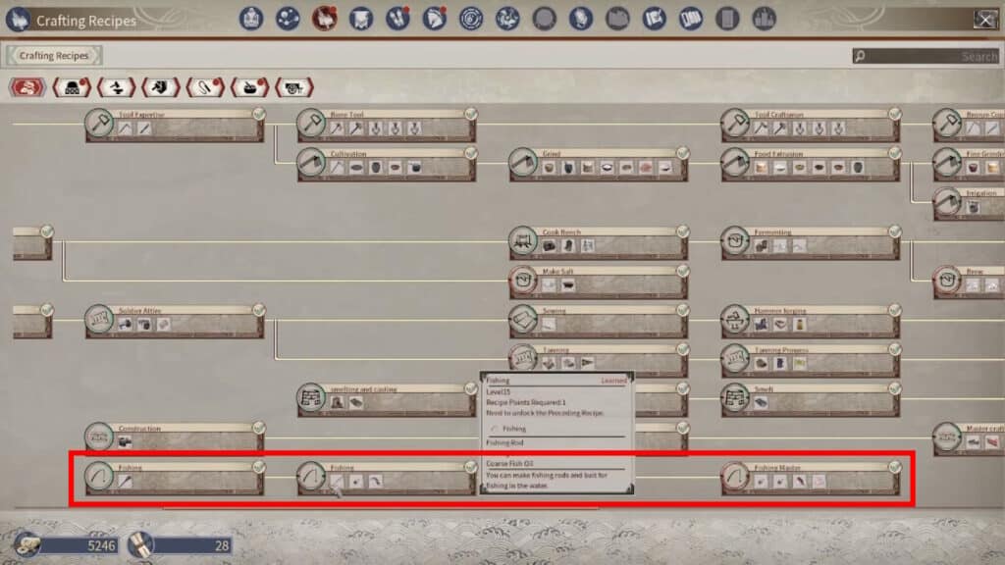Click the 5246 currency counter
1005x565 pixels.
67,545
